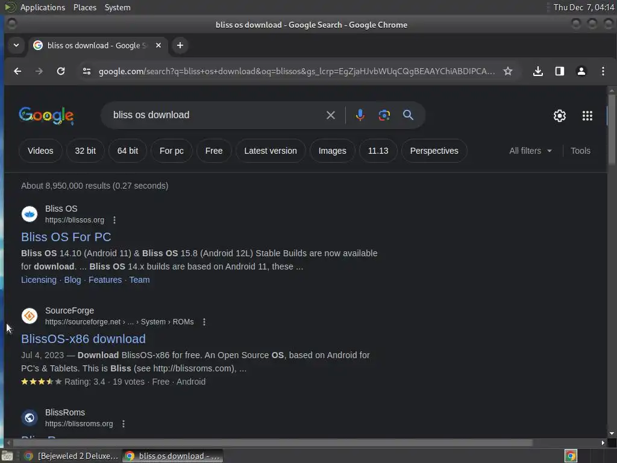Open the Google apps grid
Viewport: 617px width, 463px height.
coord(587,116)
